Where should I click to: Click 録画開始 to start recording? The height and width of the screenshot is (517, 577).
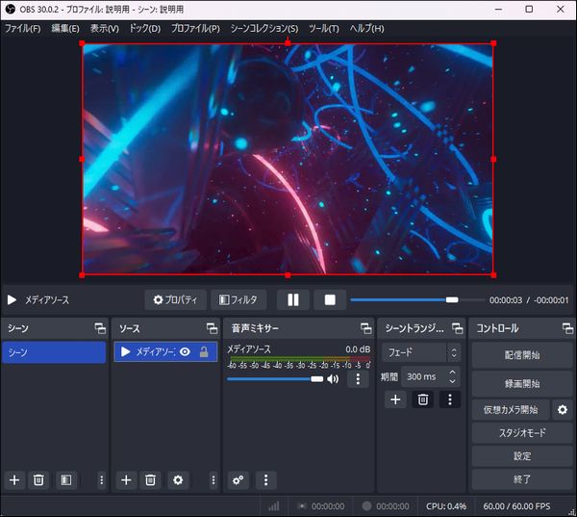coord(522,384)
